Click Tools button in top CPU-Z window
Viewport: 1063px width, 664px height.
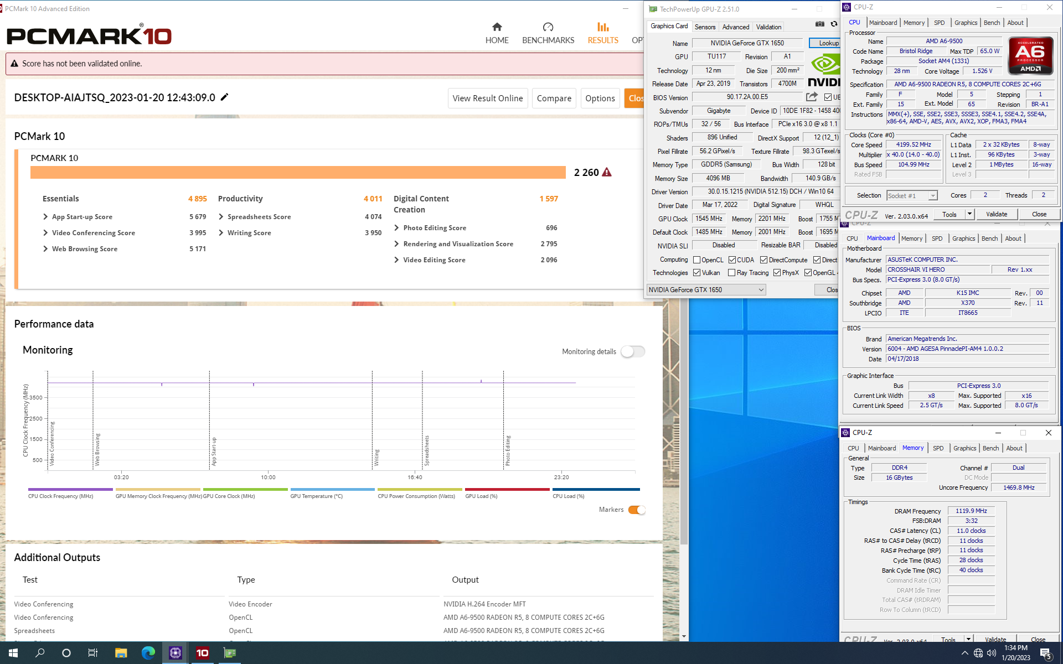949,214
